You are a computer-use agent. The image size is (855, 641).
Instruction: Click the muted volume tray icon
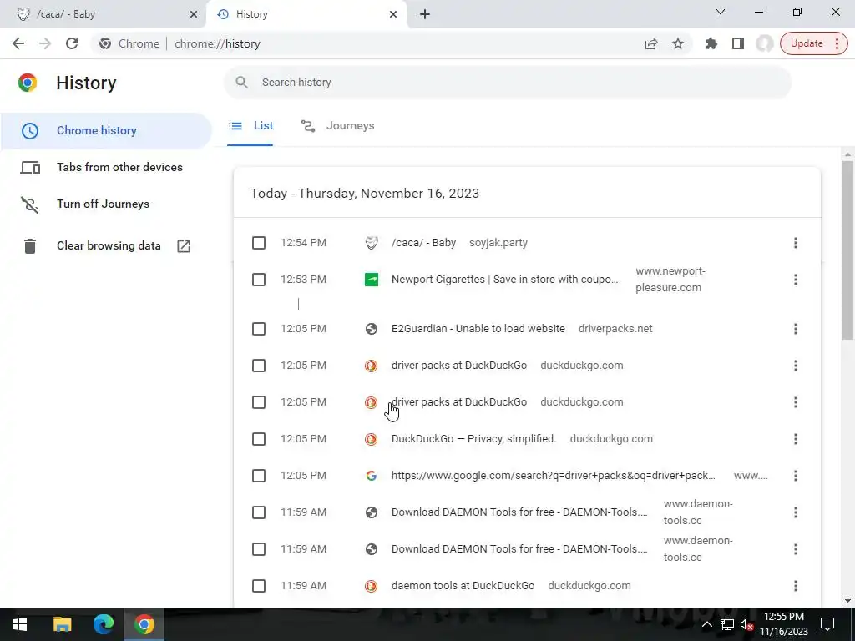746,624
